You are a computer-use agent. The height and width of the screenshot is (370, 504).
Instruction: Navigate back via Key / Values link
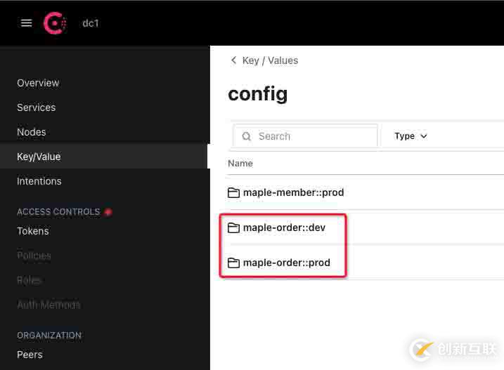coord(270,60)
